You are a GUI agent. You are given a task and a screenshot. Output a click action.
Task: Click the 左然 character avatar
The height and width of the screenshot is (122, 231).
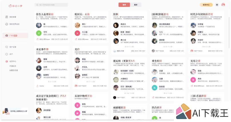coord(39,68)
